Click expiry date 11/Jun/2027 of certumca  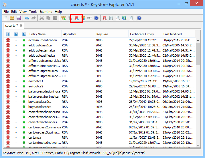tap(145, 138)
